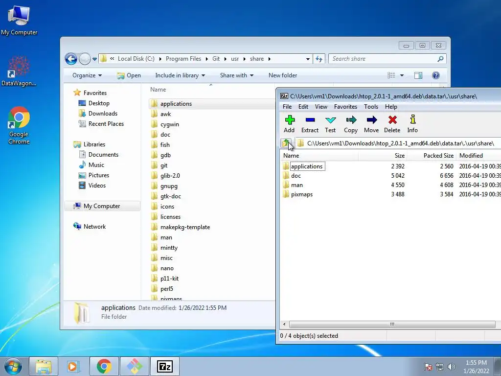Open the Organize dropdown in Explorer
Image resolution: width=501 pixels, height=376 pixels.
pyautogui.click(x=87, y=75)
